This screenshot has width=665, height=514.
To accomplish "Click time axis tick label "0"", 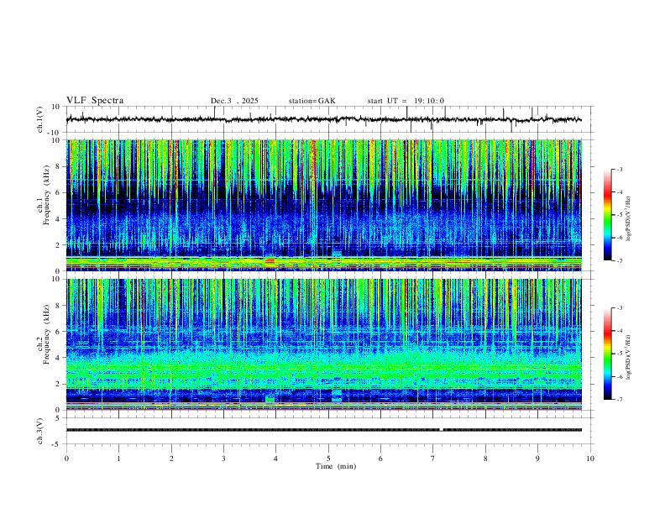I will point(66,459).
